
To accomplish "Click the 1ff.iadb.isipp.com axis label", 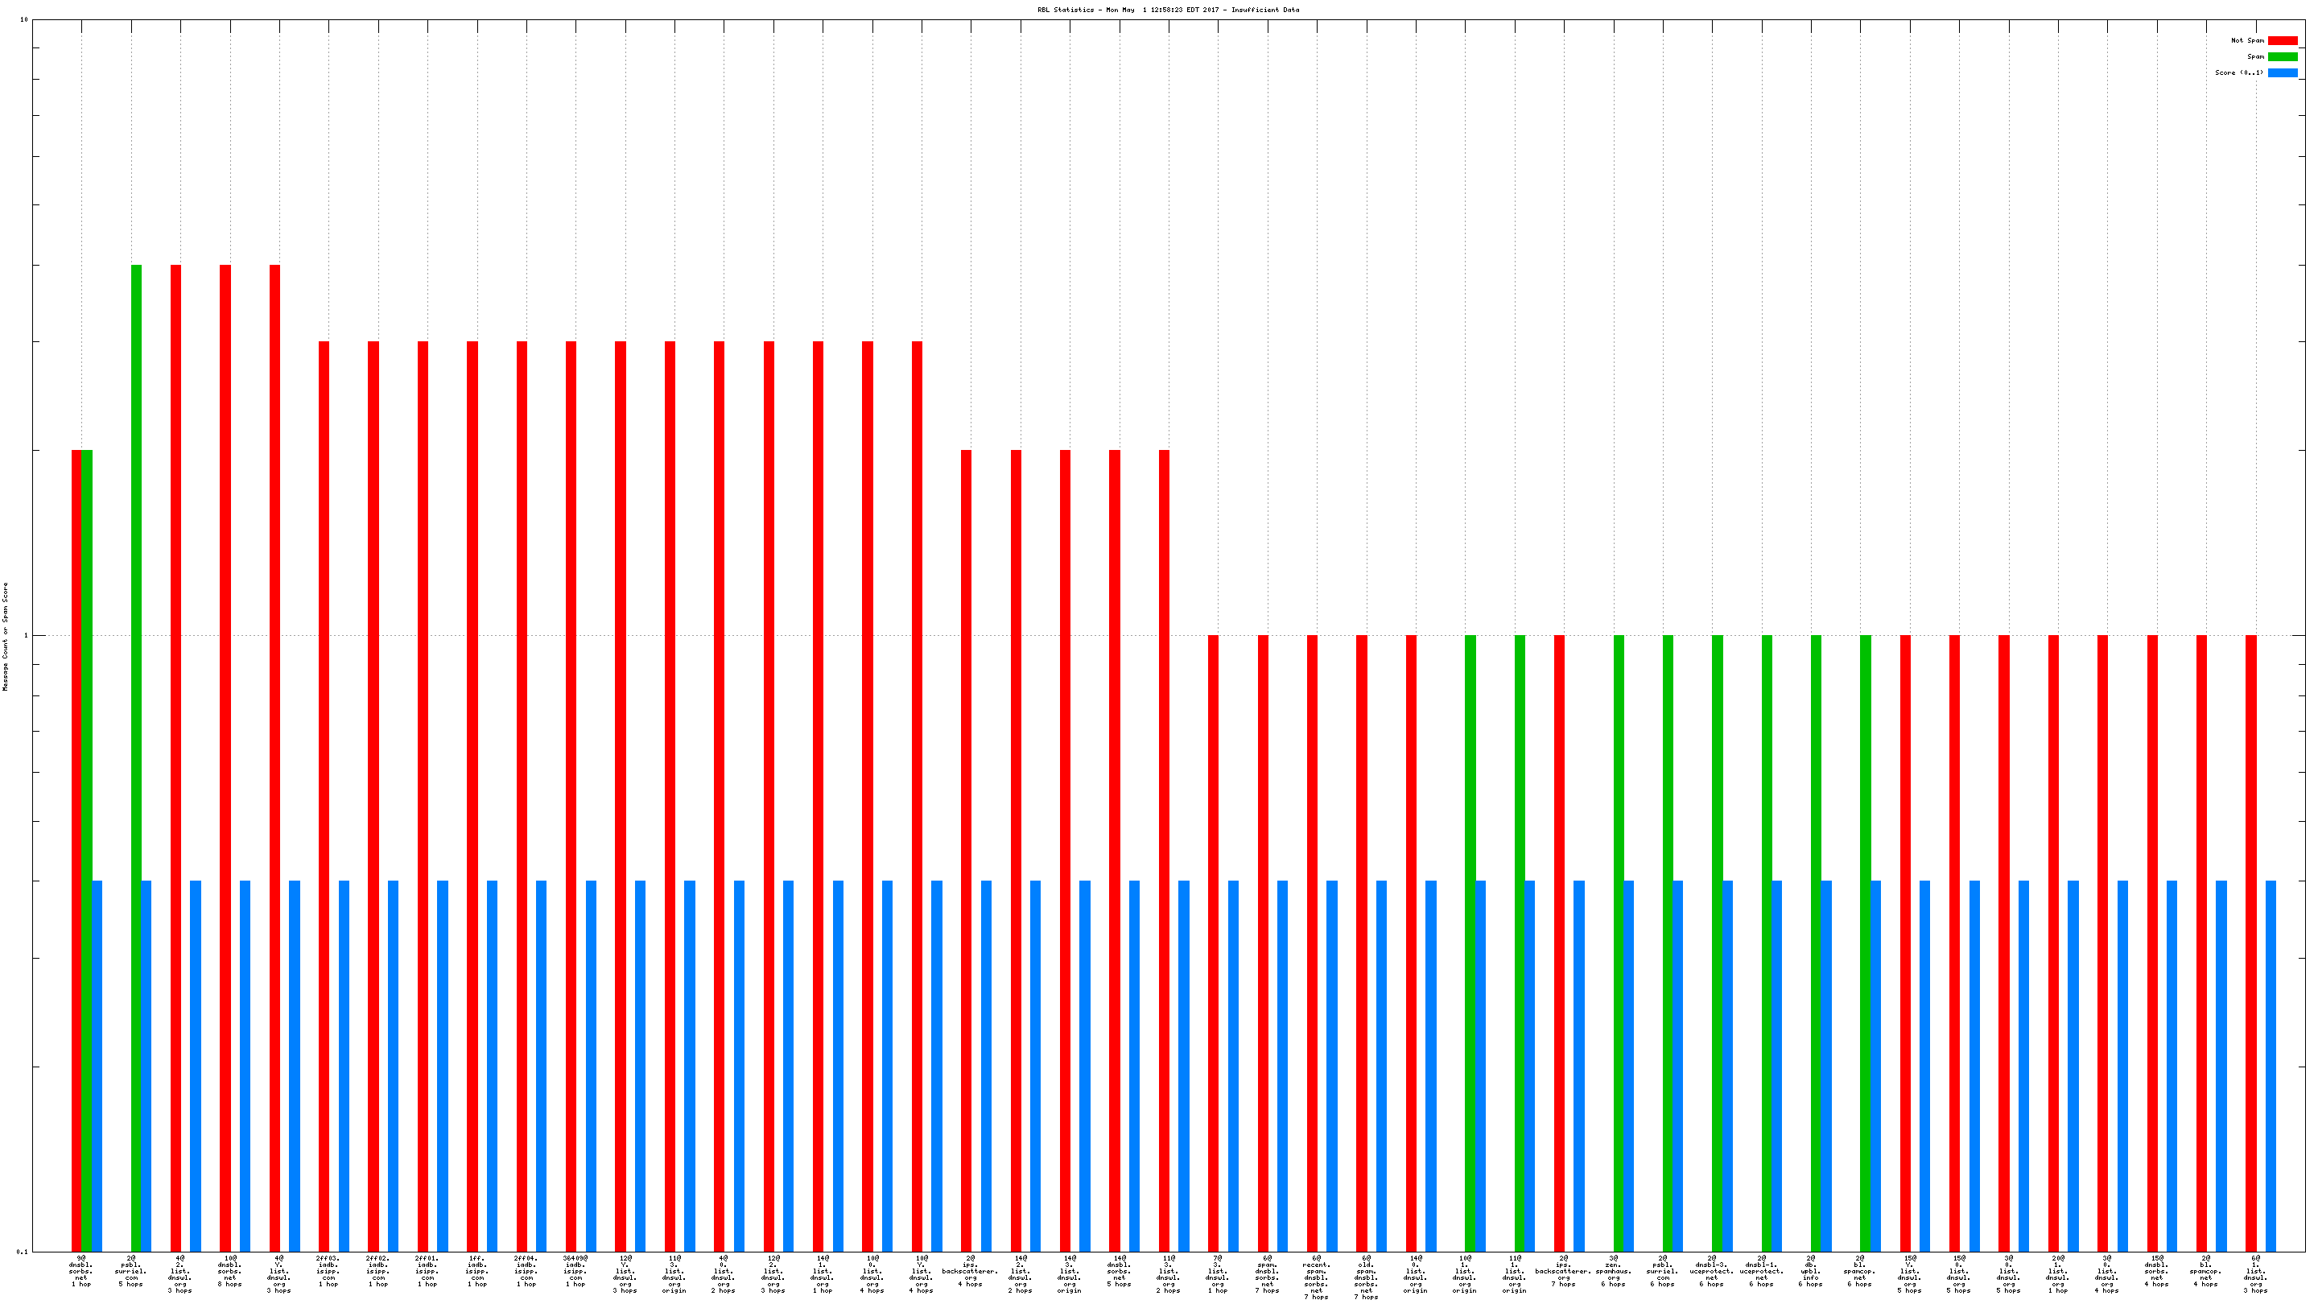I will click(x=477, y=1271).
